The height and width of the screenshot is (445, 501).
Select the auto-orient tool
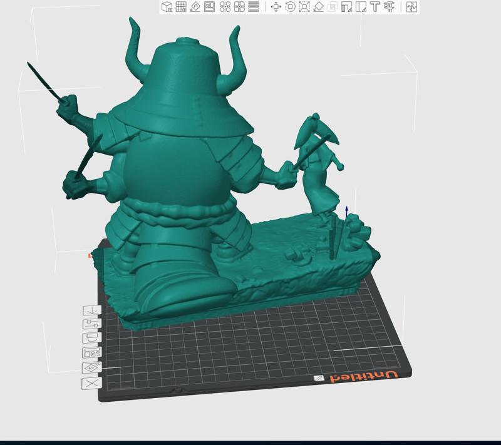(194, 8)
